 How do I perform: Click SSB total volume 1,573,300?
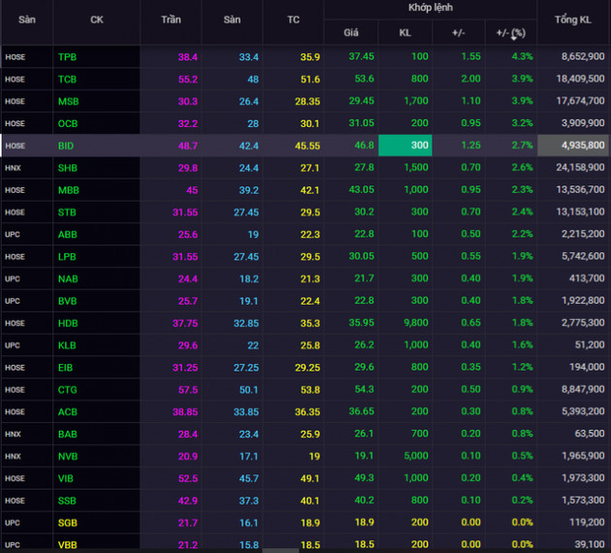point(583,501)
